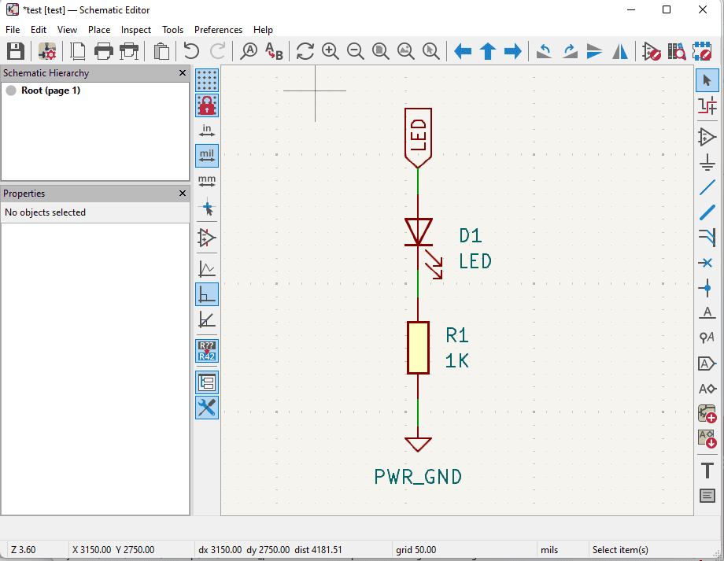
Task: Toggle full-window crosshair cursor
Action: click(x=207, y=209)
